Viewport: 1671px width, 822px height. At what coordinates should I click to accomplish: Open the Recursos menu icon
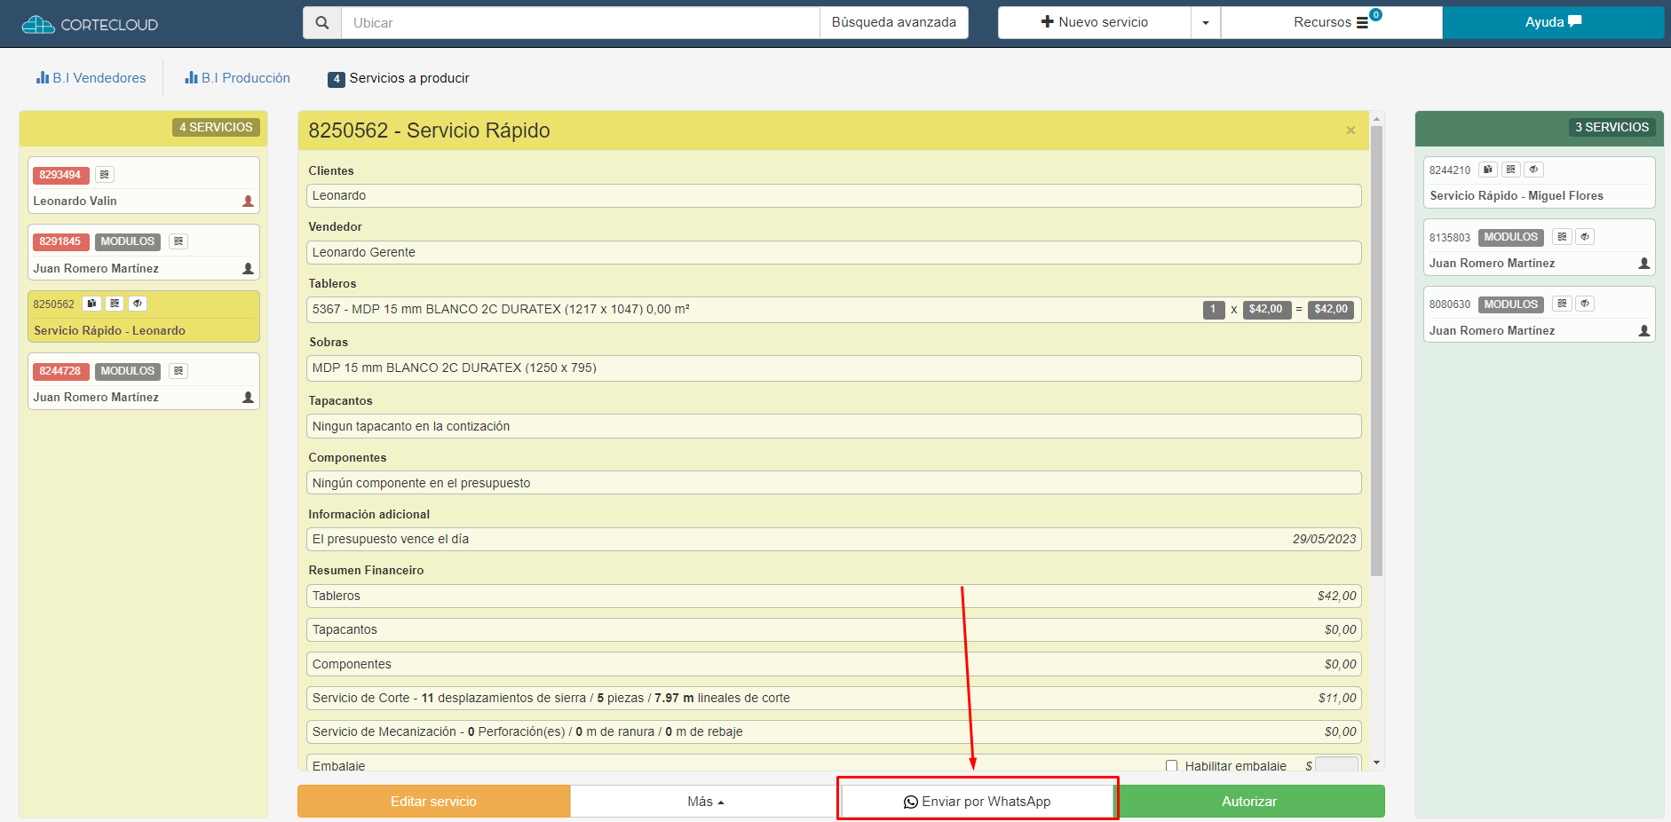1362,23
